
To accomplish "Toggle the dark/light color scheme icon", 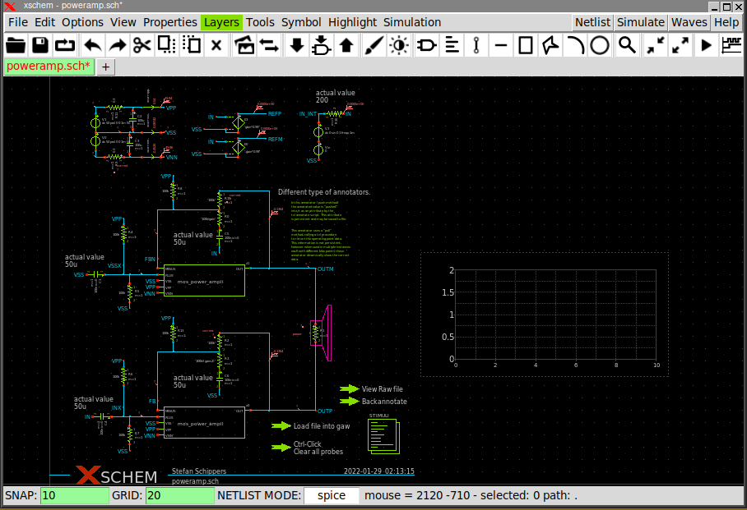I will (x=399, y=45).
